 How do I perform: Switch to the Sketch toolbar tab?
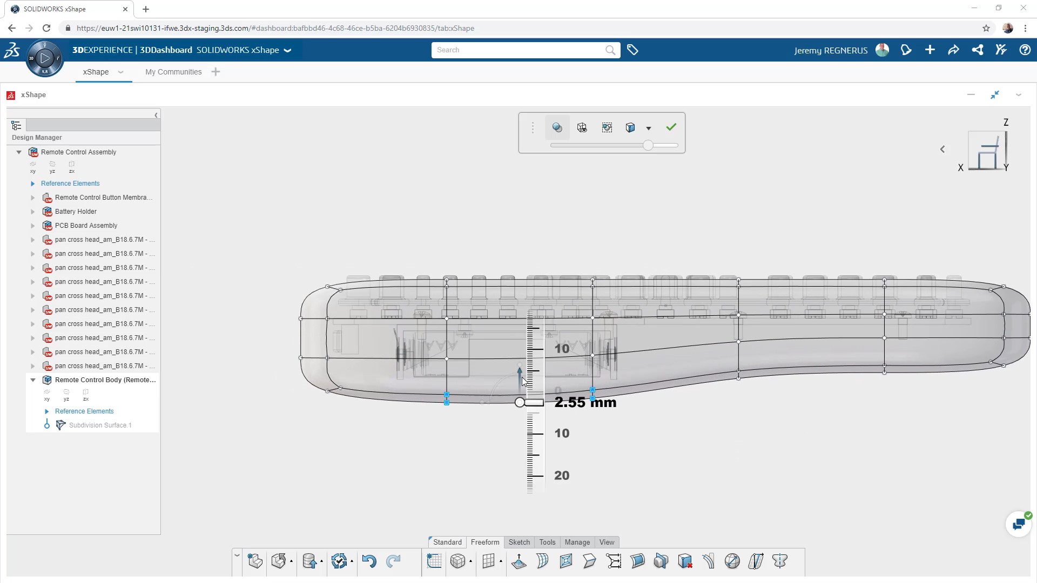(519, 542)
